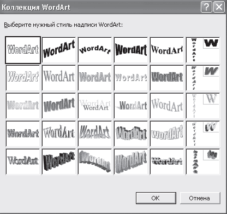Choose the light outlined rising wavy WordArt
This screenshot has height=214, width=227.
point(167,134)
